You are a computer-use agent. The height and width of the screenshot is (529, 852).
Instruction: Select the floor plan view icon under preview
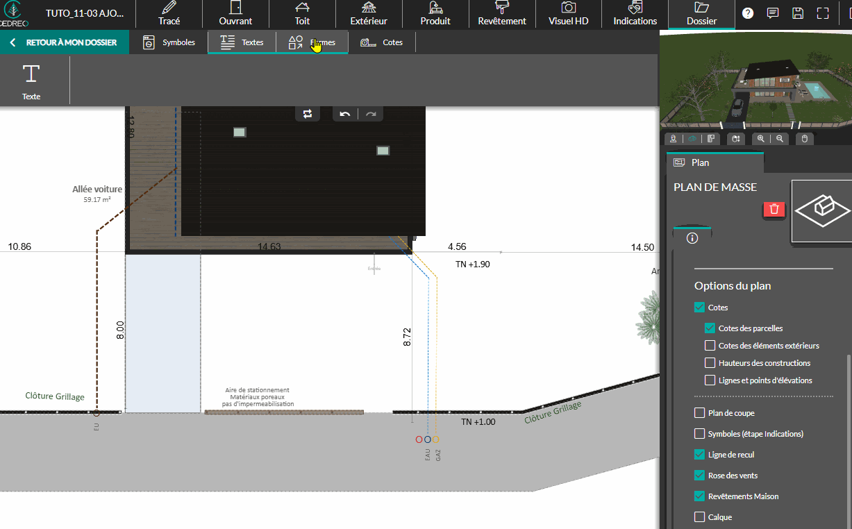click(x=710, y=139)
